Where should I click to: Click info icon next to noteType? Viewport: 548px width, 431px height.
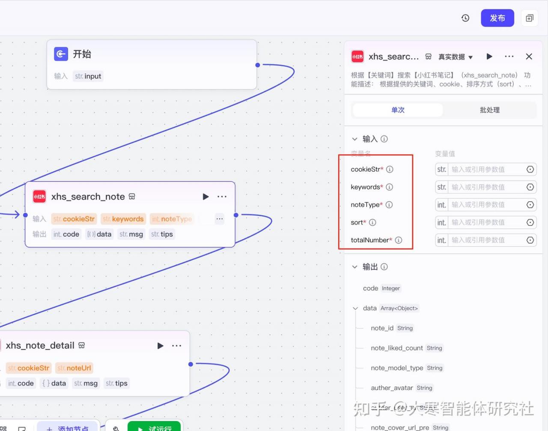click(389, 205)
